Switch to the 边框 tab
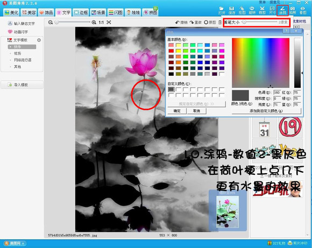Image resolution: width=312 pixels, height=248 pixels. pos(81,12)
